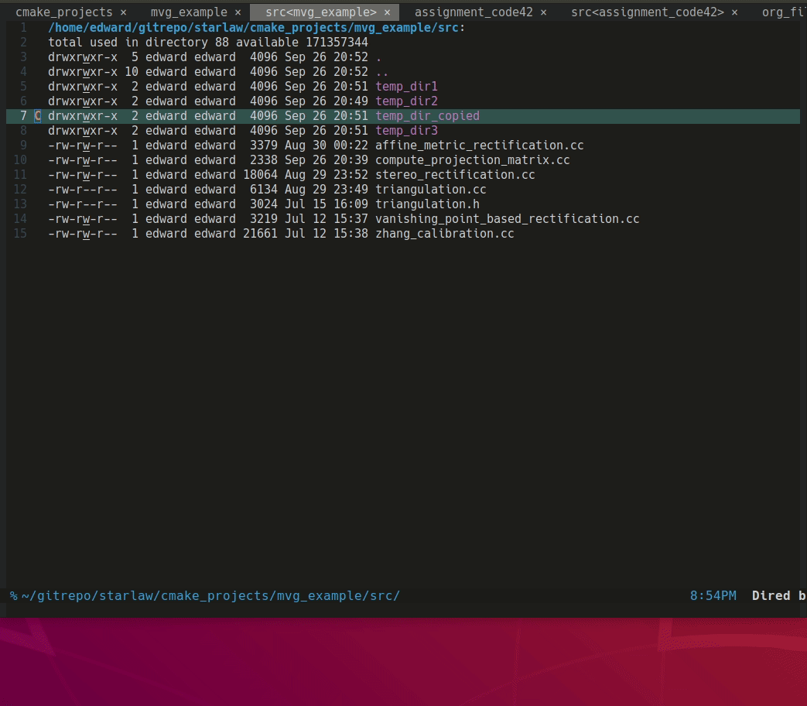Select the src<mvg_example> tab
This screenshot has height=706, width=807.
coord(320,12)
